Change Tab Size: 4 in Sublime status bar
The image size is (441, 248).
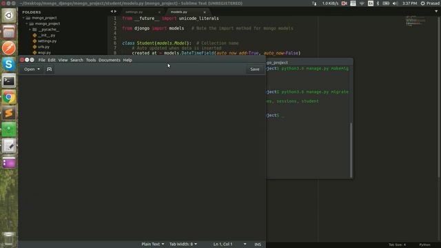tap(397, 245)
